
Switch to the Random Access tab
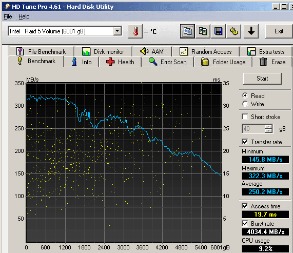pos(206,51)
